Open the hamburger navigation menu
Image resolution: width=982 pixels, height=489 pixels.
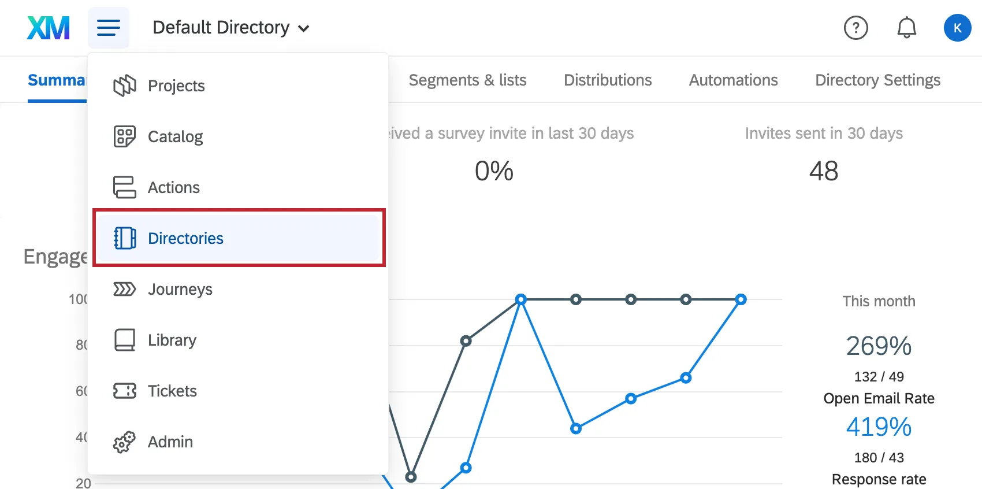[x=109, y=27]
